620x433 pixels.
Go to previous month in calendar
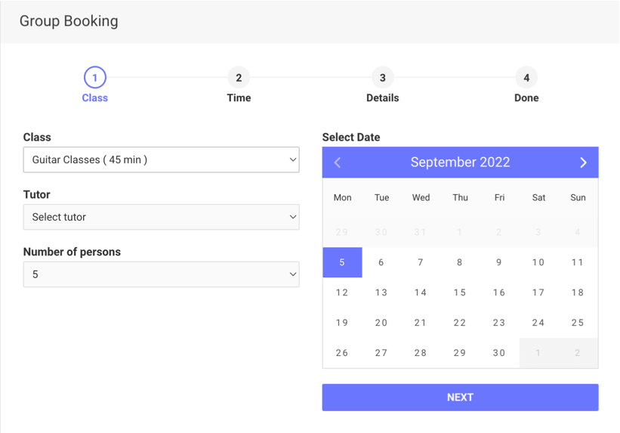338,162
